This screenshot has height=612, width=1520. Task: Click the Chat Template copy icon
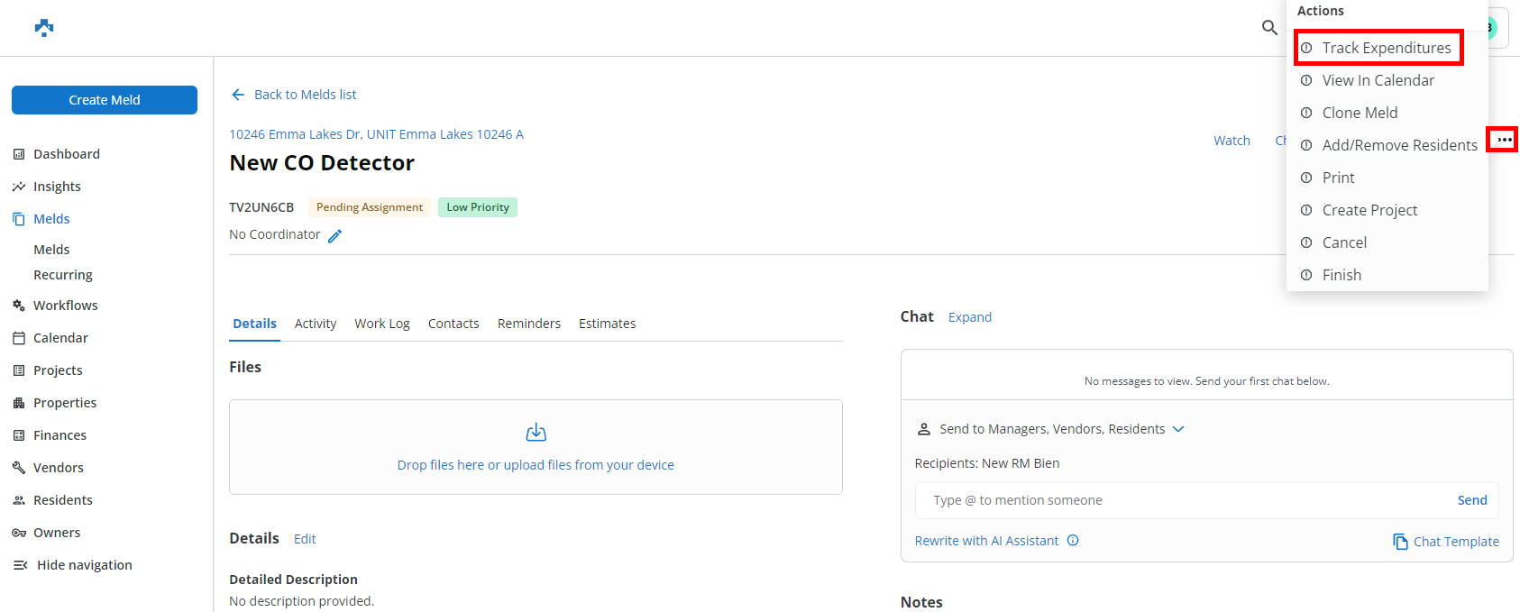point(1400,542)
